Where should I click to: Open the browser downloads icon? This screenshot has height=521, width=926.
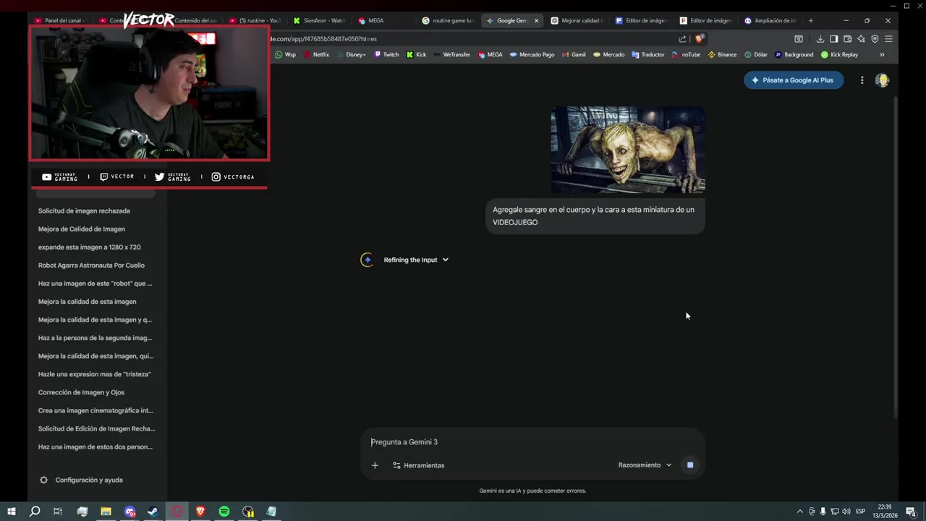pyautogui.click(x=820, y=39)
